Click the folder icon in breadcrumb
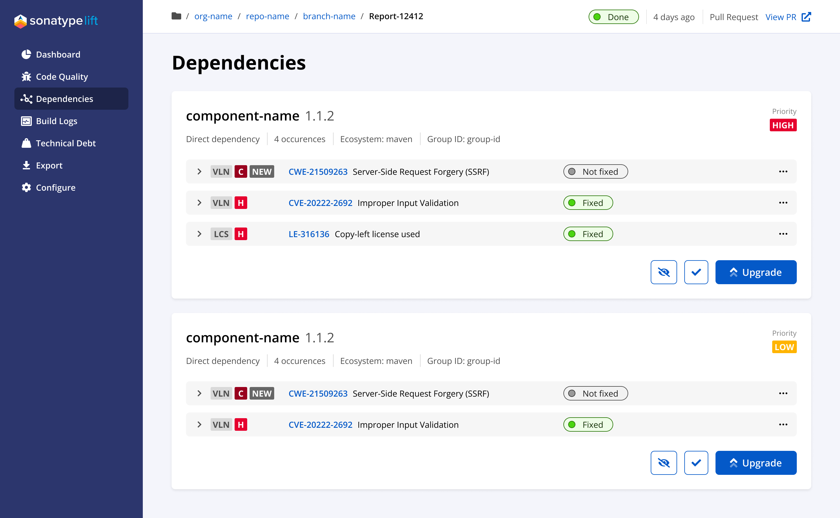This screenshot has width=840, height=518. click(x=176, y=16)
